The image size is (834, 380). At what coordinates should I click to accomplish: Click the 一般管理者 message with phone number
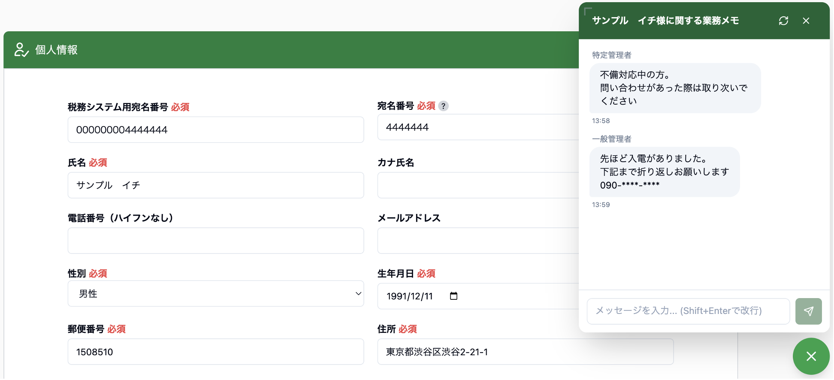[664, 172]
